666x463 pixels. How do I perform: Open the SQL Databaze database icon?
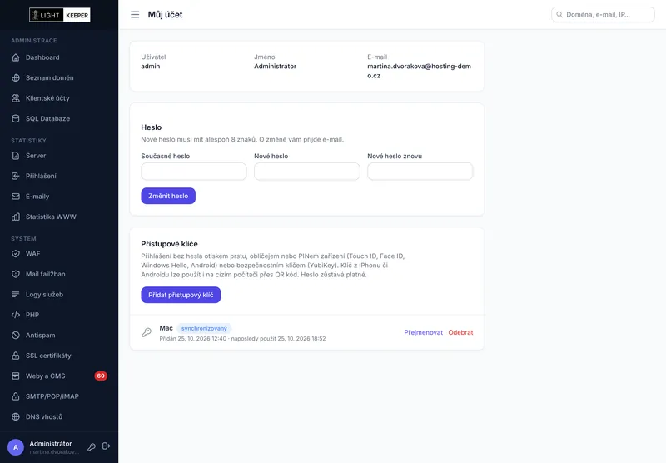coord(16,118)
